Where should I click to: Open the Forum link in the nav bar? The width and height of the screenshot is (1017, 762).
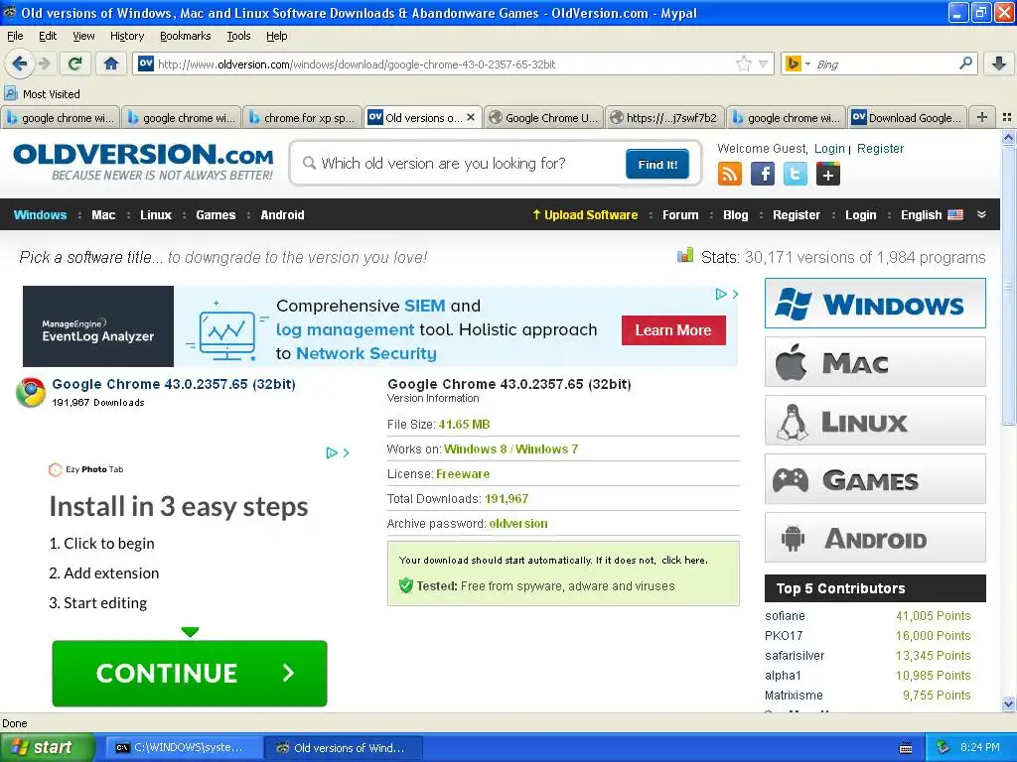(680, 214)
